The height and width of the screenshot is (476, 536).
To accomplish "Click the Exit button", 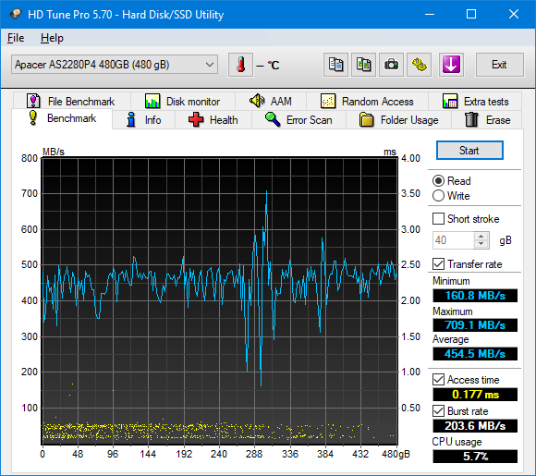I will 499,65.
